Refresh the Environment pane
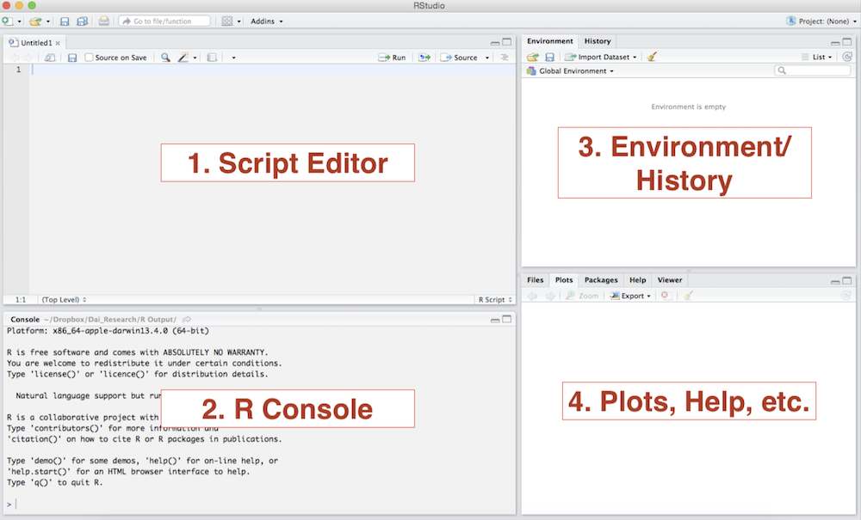This screenshot has width=861, height=520. coord(847,57)
